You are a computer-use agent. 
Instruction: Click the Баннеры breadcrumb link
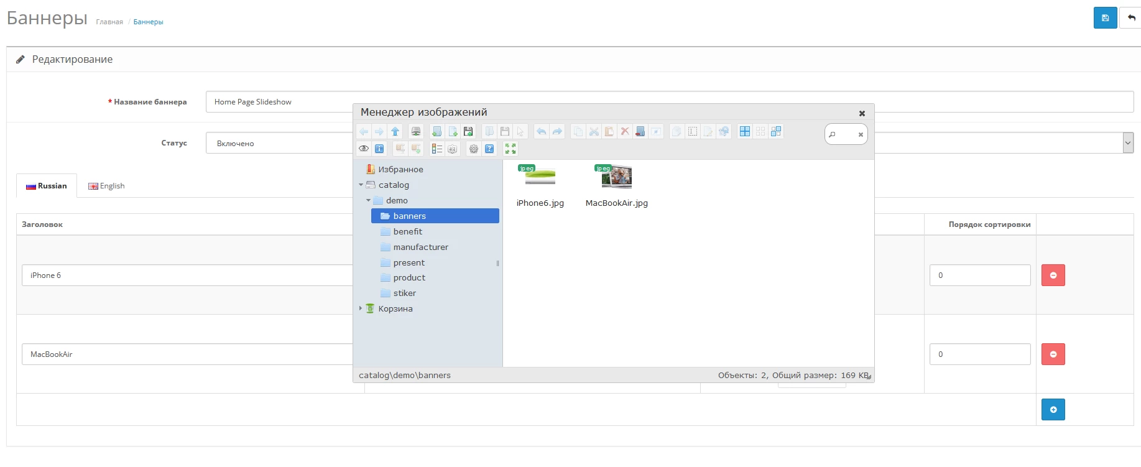coord(148,22)
